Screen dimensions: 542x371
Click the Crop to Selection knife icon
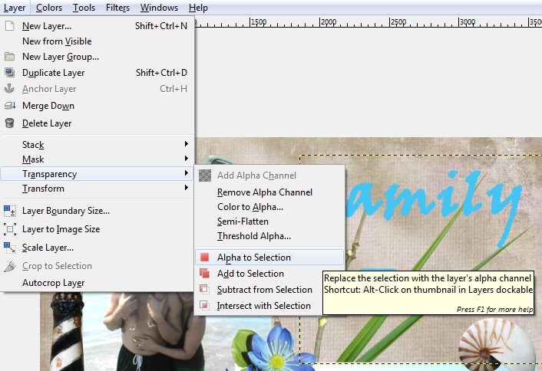[10, 266]
